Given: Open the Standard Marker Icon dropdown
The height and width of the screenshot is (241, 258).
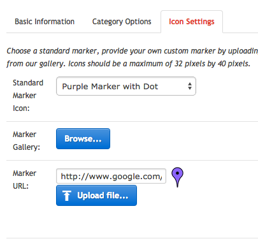Looking at the screenshot, I should pos(126,86).
